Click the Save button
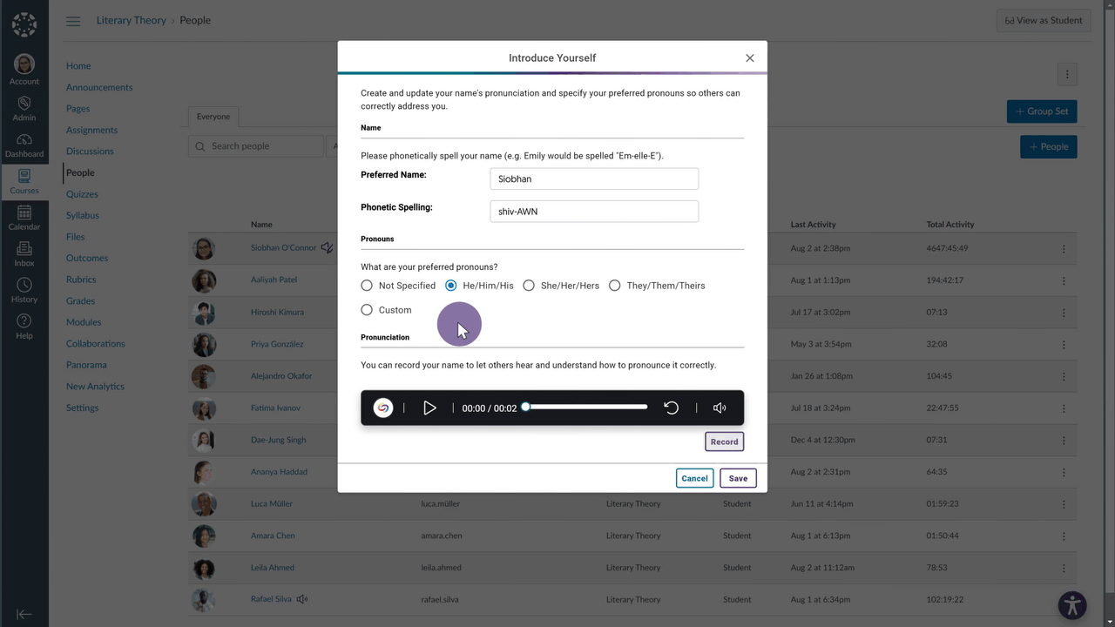This screenshot has width=1115, height=627. click(738, 478)
